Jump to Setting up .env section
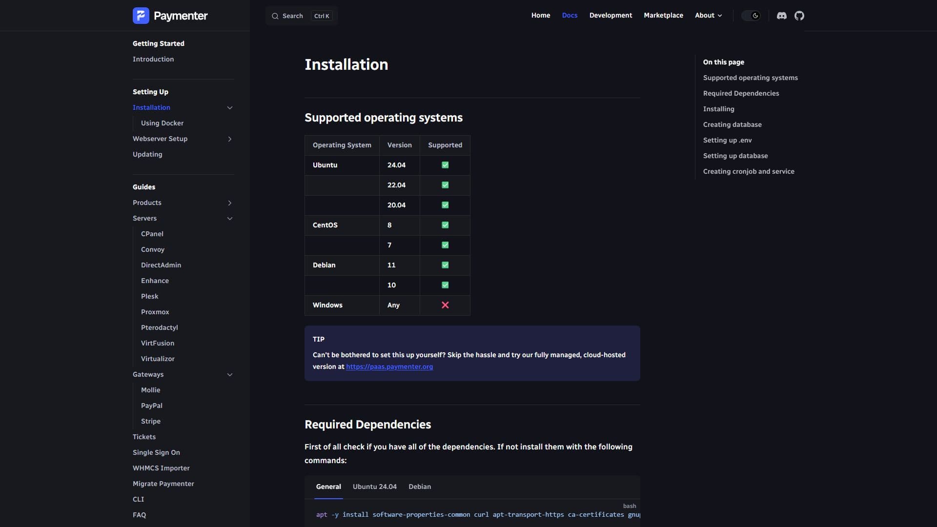 click(x=727, y=141)
